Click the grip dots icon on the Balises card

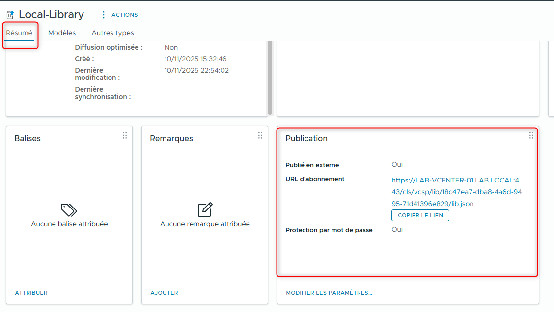[x=125, y=135]
